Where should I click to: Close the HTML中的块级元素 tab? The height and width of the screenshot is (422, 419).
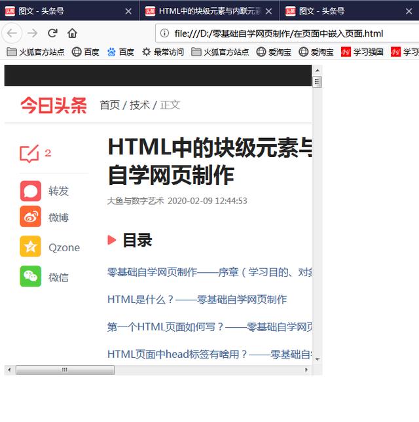[x=268, y=11]
